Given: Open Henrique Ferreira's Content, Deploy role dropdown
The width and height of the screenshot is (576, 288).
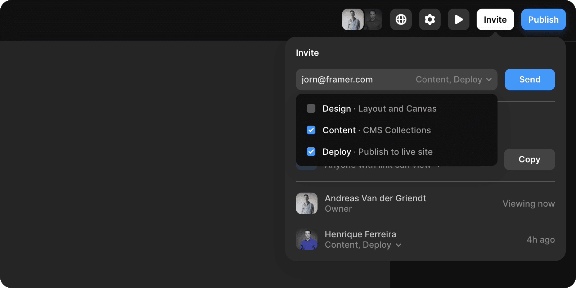Looking at the screenshot, I should (x=358, y=245).
